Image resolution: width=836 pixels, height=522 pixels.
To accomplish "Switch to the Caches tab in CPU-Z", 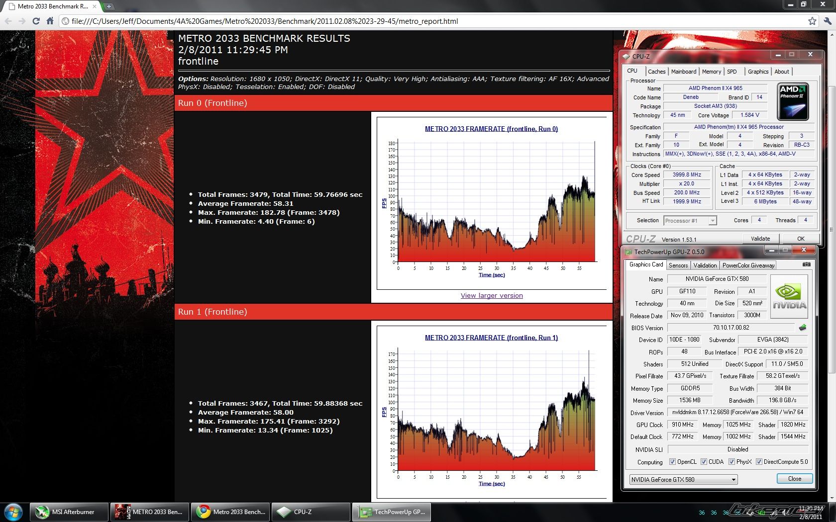I will tap(656, 72).
